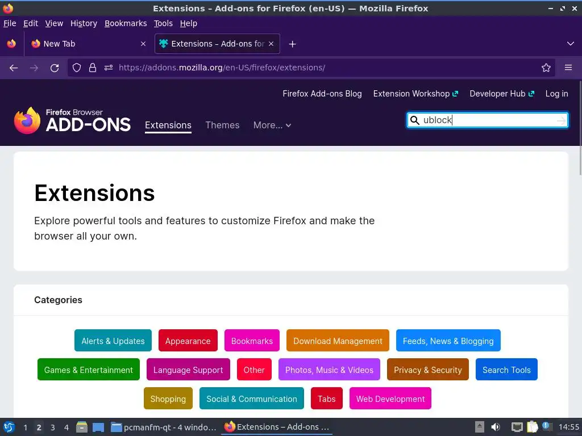The height and width of the screenshot is (436, 582).
Task: Click the update notifier tray icon
Action: click(547, 426)
